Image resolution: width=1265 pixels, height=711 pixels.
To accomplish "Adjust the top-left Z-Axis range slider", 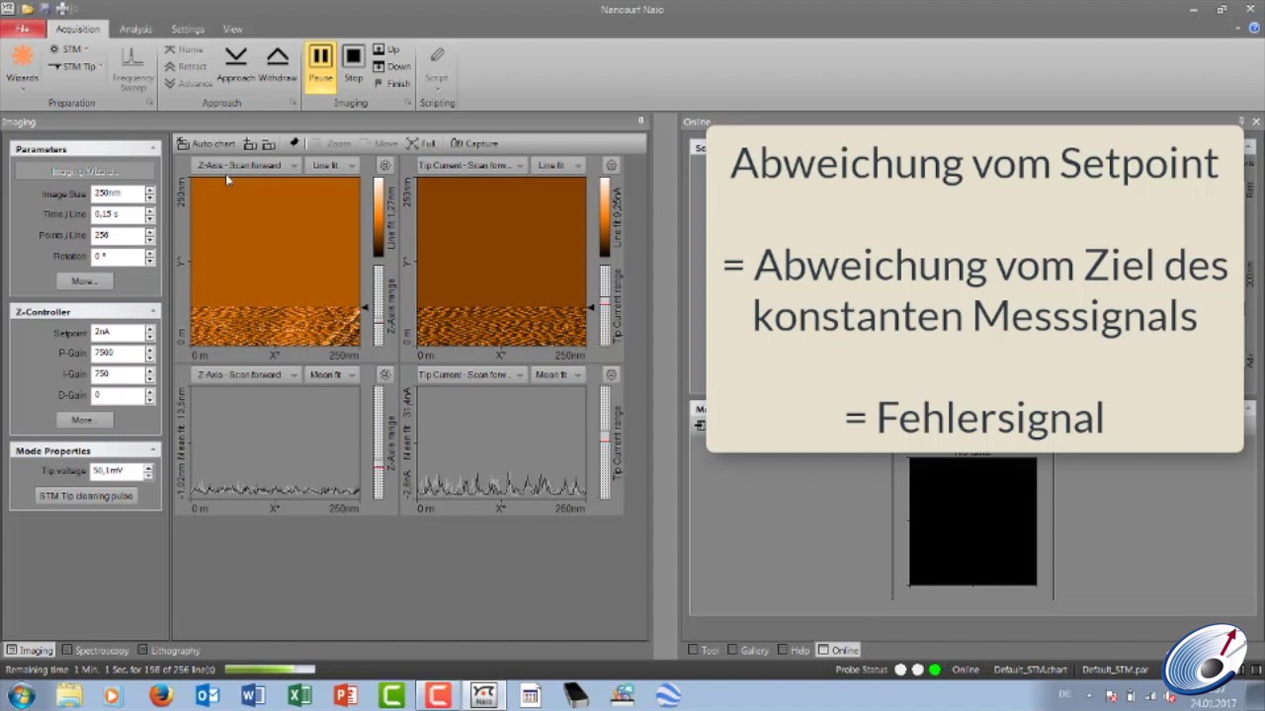I will coord(379,306).
